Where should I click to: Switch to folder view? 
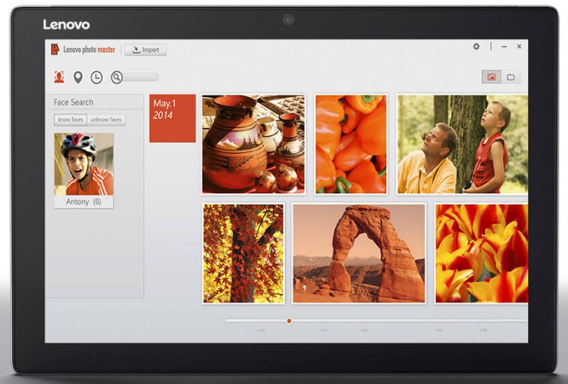click(511, 77)
